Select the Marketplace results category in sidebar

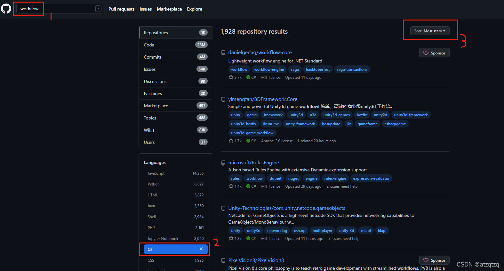pos(176,106)
